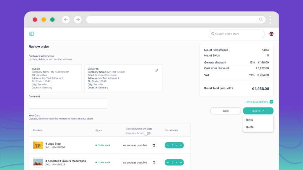Image resolution: width=303 pixels, height=170 pixels.
Task: Click the browser back navigation arrow
Action: click(66, 19)
